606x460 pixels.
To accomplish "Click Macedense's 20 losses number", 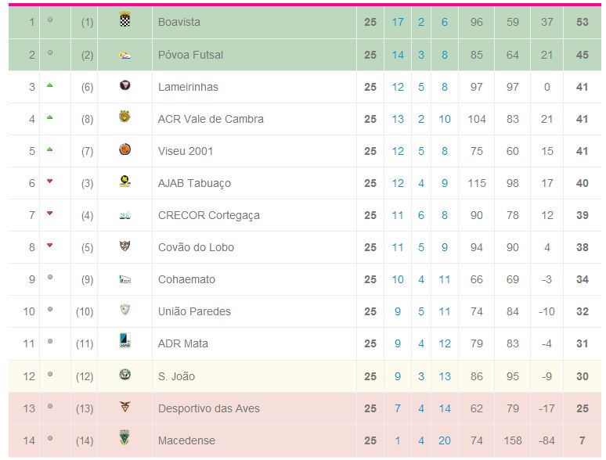I will 445,440.
